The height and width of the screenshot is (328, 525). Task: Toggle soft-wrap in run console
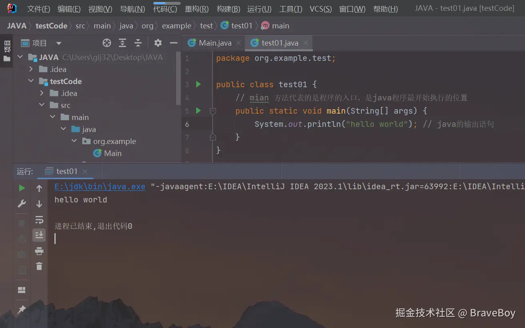(x=39, y=220)
